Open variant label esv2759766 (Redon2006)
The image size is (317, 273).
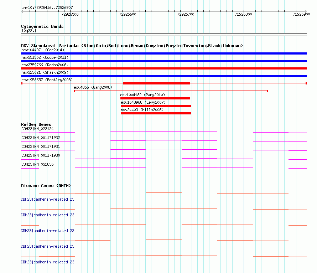click(x=45, y=65)
